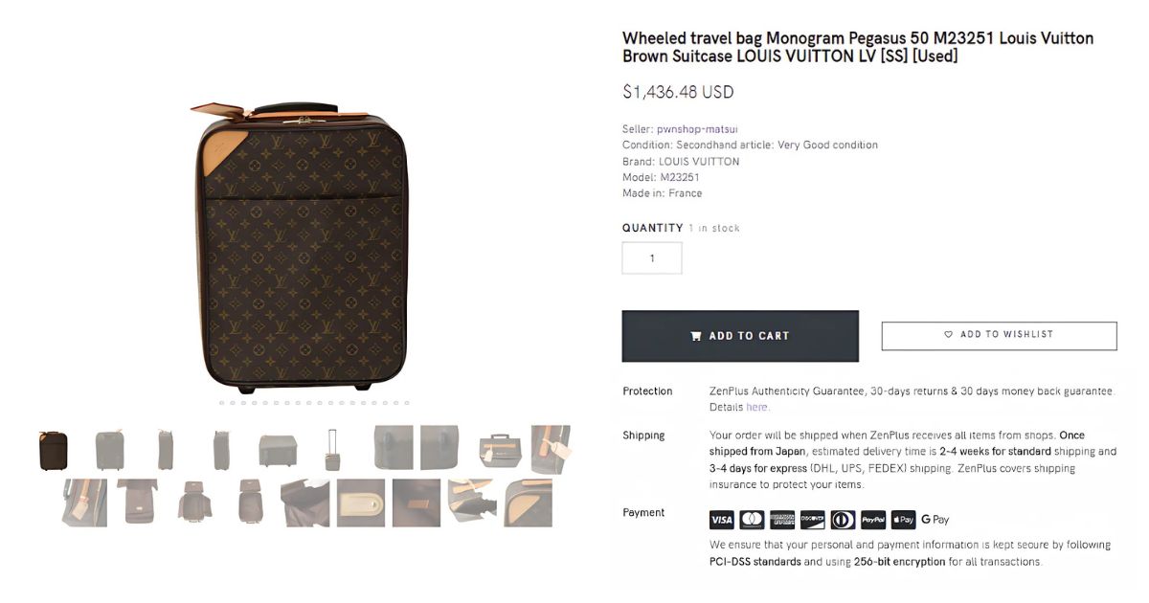Select the highlighted dark front-view suitcase thumbnail
Image resolution: width=1149 pixels, height=603 pixels.
click(54, 450)
